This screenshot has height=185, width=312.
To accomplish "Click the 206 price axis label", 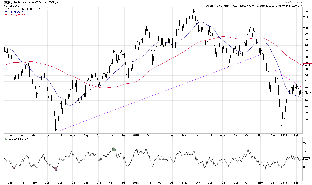I will [306, 12].
